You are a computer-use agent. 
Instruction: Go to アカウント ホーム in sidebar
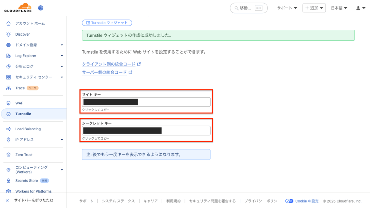pyautogui.click(x=30, y=23)
